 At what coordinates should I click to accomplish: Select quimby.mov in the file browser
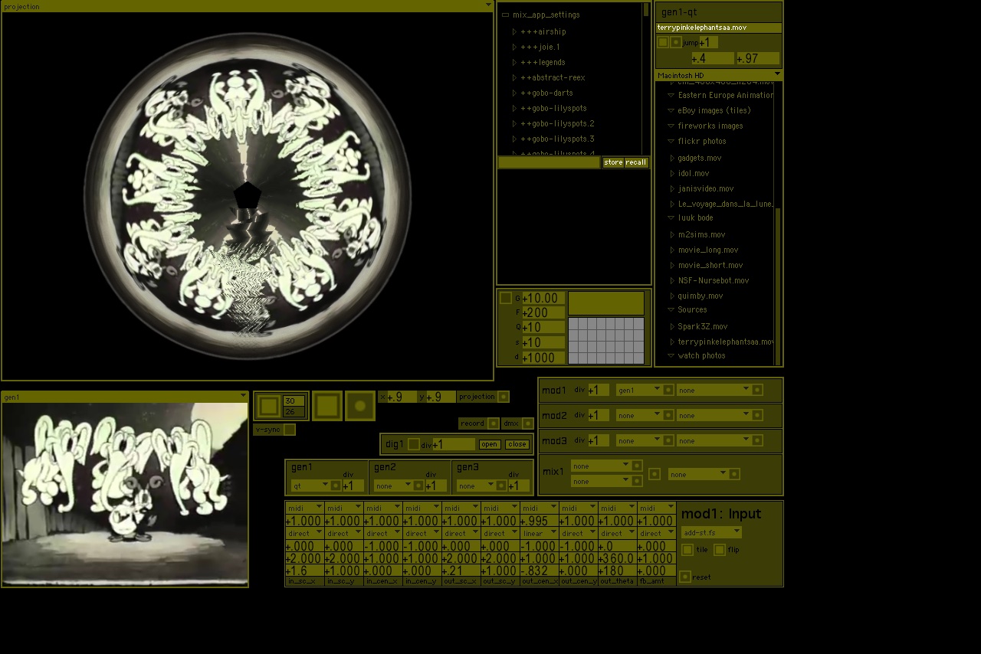coord(700,296)
